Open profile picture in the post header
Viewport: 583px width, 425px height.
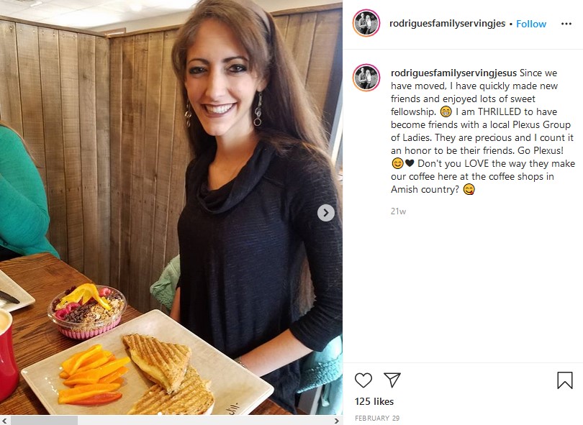[x=366, y=23]
